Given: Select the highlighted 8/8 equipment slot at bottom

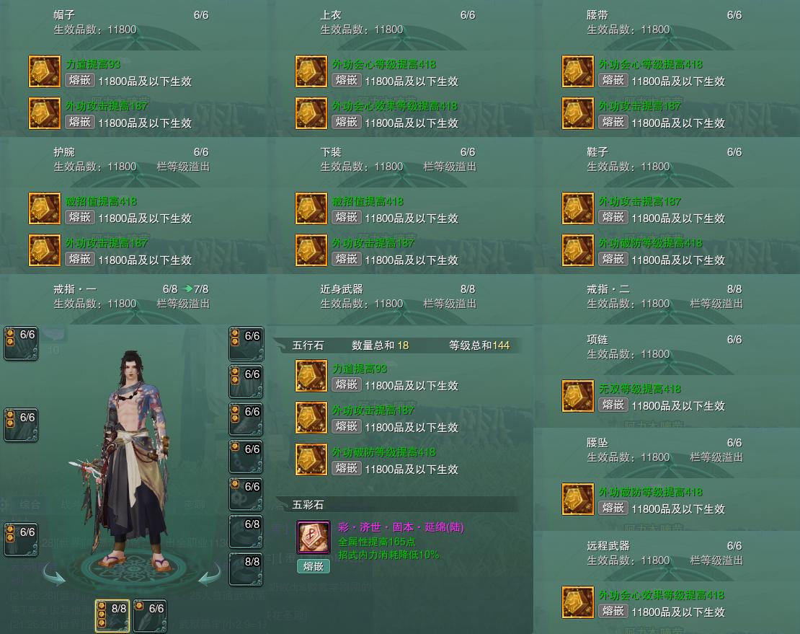Looking at the screenshot, I should [x=112, y=616].
